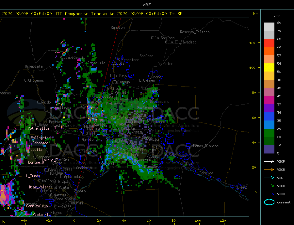The height and width of the screenshot is (225, 294).
Task: Click the '35' value on the dBZ scale
Action: (279, 121)
